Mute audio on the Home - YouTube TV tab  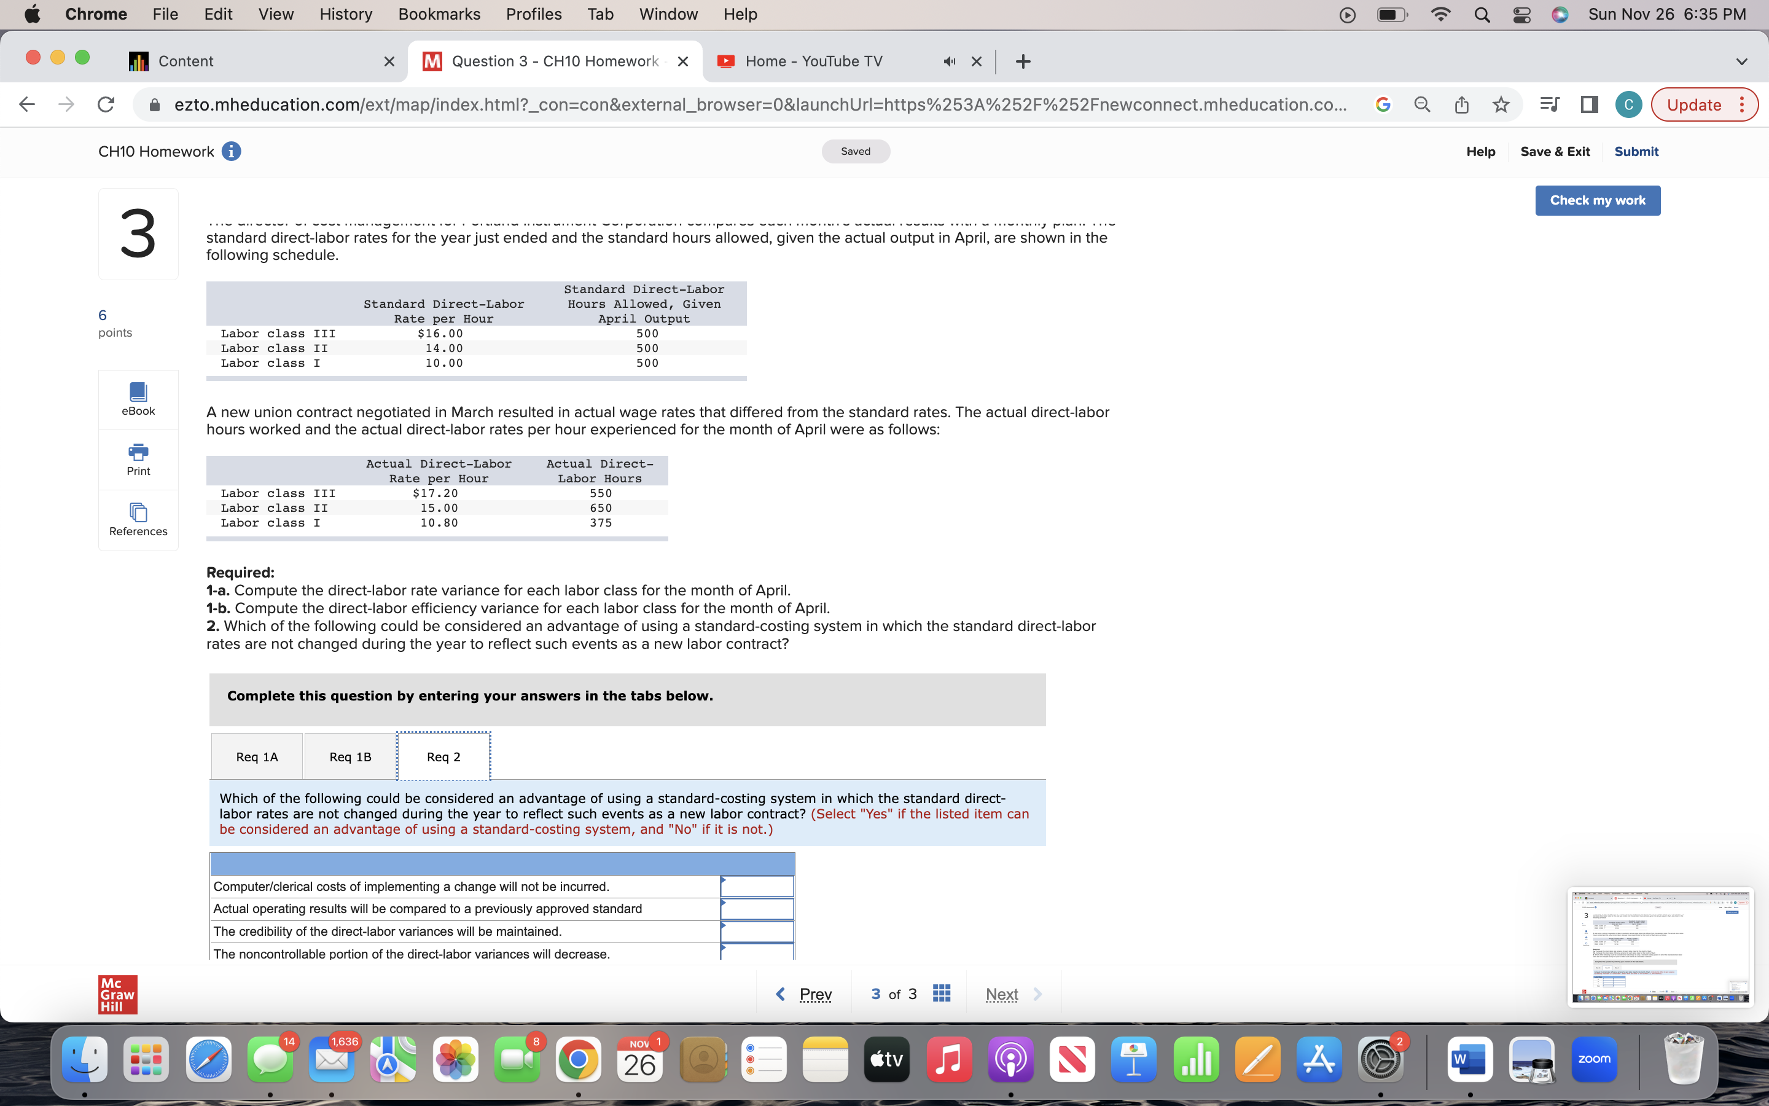(948, 61)
